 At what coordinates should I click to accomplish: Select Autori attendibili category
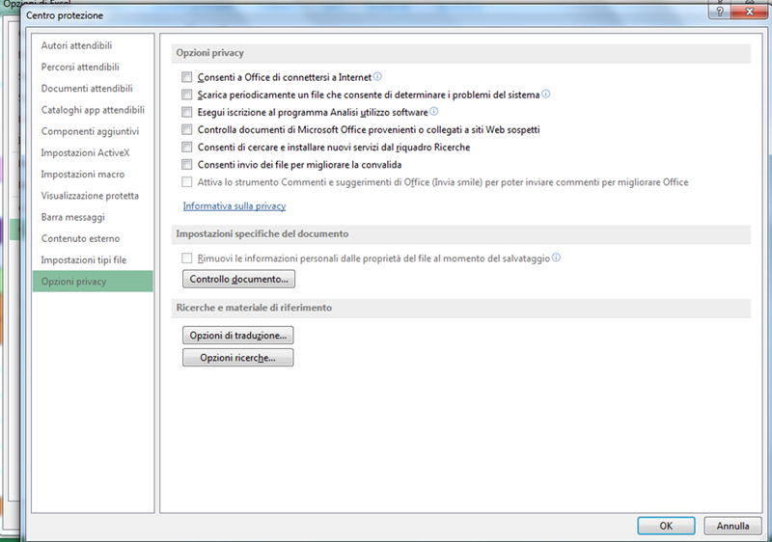tap(93, 45)
